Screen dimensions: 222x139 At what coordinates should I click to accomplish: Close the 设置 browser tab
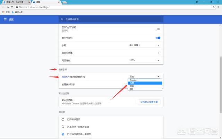[59, 2]
